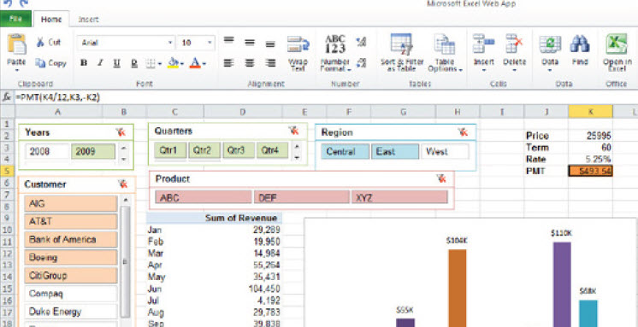638x327 pixels.
Task: Select column K header
Action: point(590,112)
